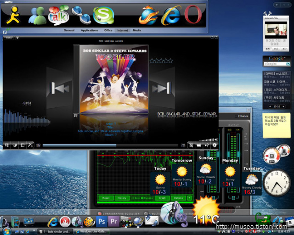Open Tuesday Mostly Cloudy forecast tile
Screen dimensions: 294x235
point(252,184)
